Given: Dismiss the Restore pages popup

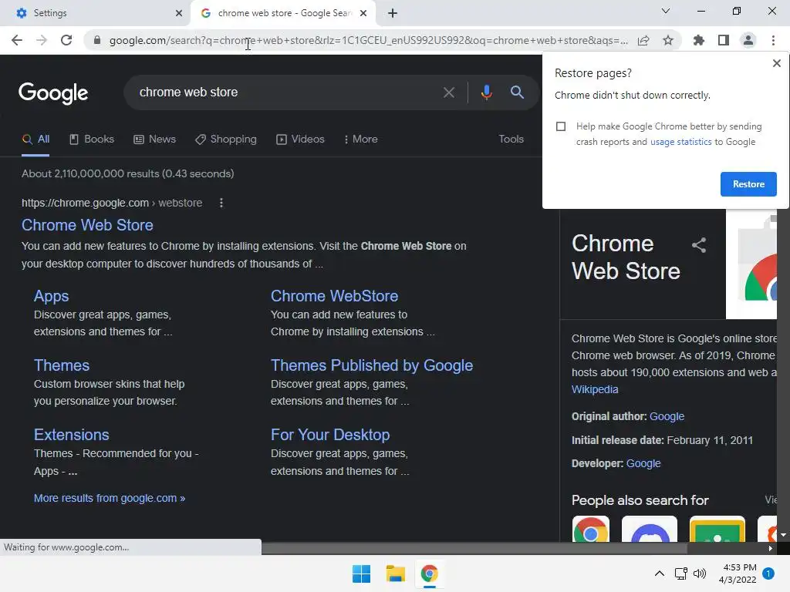Looking at the screenshot, I should (776, 63).
